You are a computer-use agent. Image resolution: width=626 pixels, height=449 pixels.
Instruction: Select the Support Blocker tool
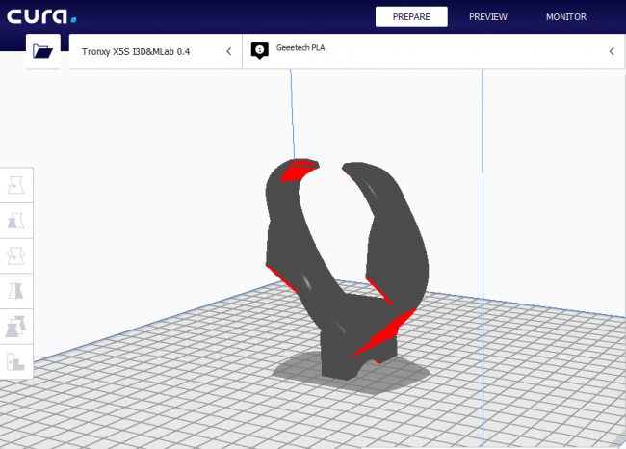click(16, 362)
